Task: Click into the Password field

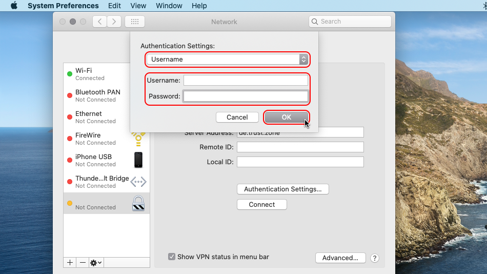Action: 246,96
